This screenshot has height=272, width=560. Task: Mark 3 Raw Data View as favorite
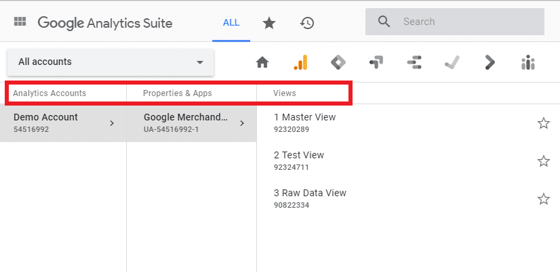point(543,199)
